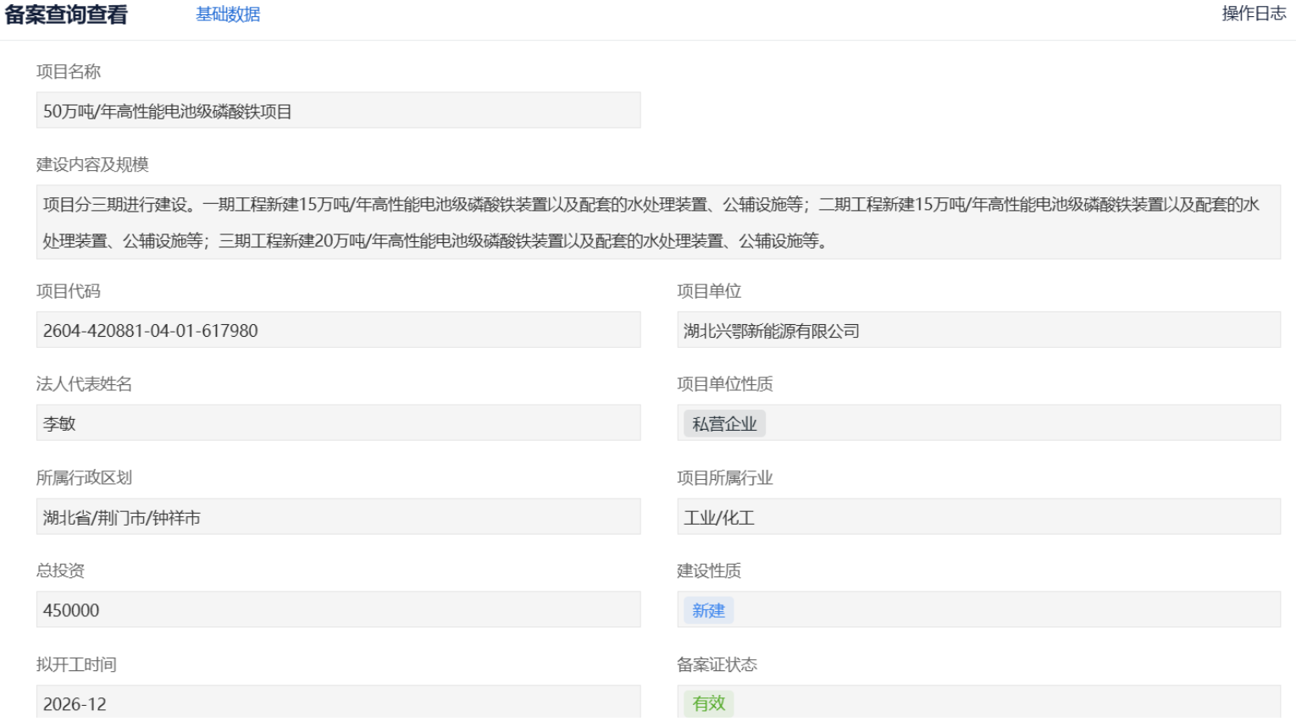The width and height of the screenshot is (1296, 727).
Task: Click the 备案证状态 label text
Action: 717,664
